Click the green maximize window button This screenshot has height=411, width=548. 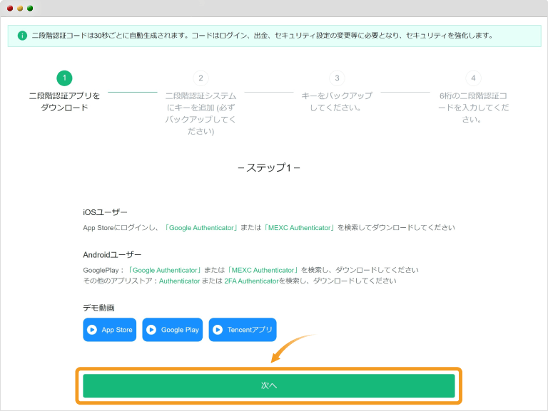[30, 9]
